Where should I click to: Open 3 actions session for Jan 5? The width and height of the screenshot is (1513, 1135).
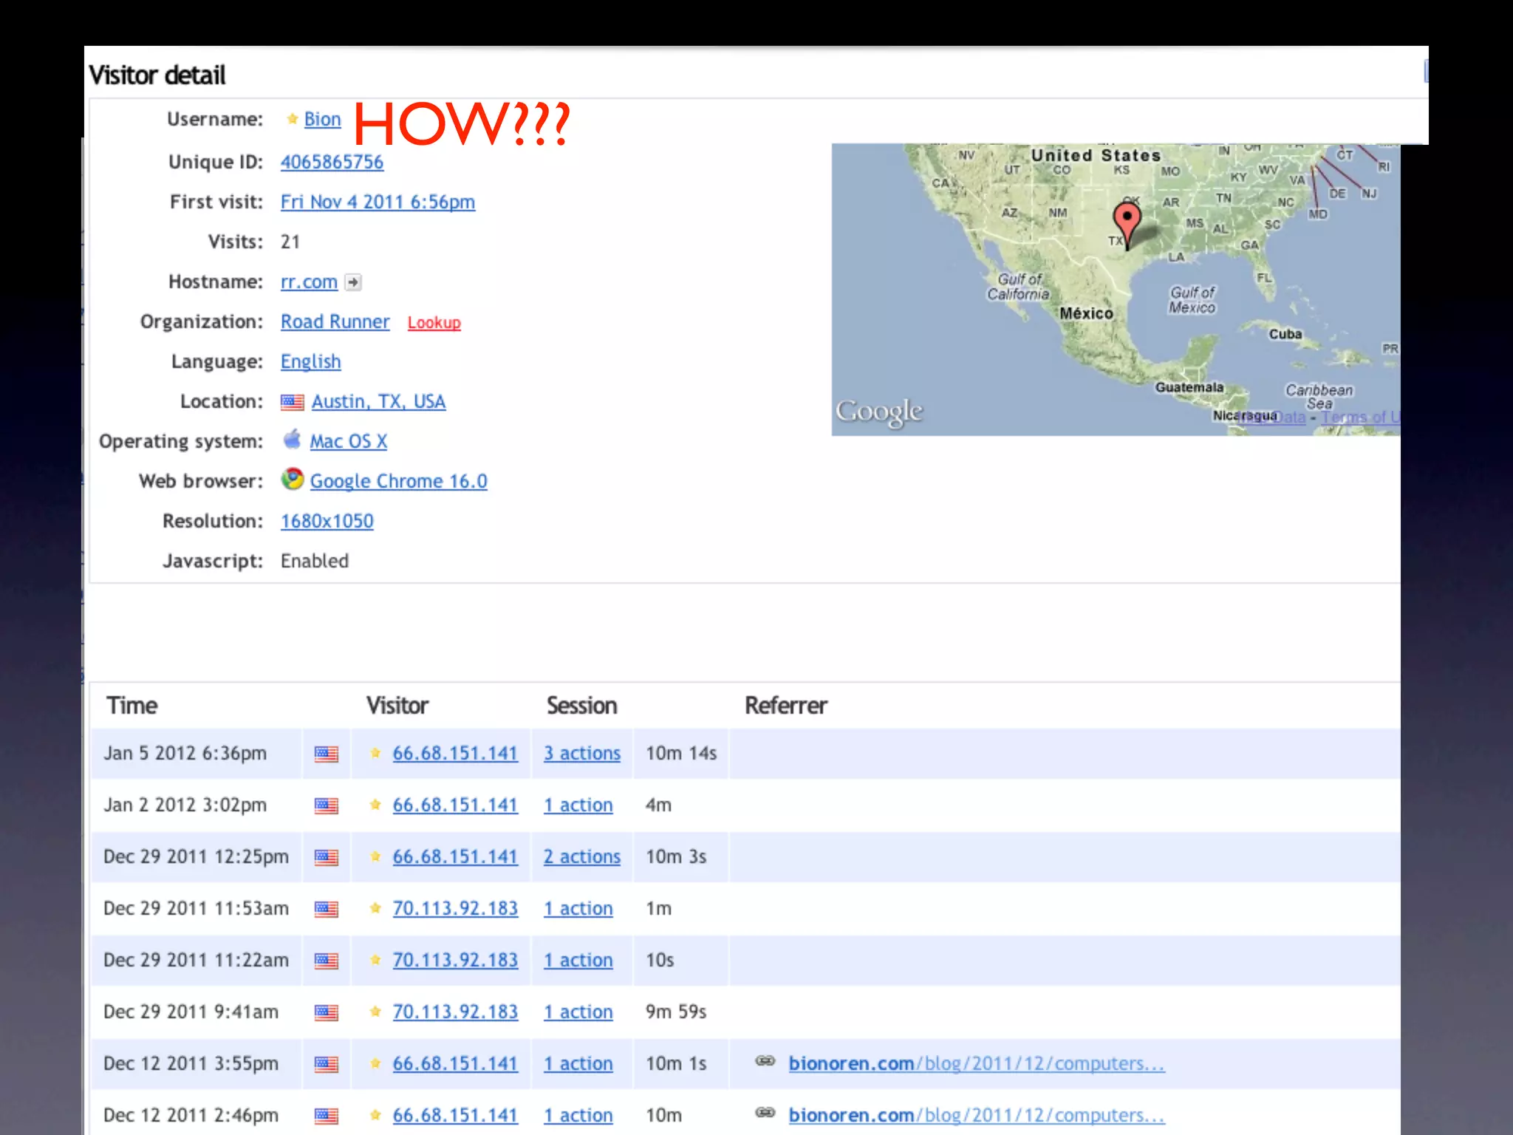click(x=582, y=753)
